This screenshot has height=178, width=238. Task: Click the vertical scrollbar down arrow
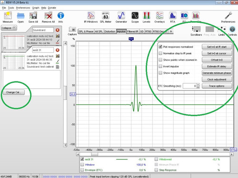coord(65,145)
